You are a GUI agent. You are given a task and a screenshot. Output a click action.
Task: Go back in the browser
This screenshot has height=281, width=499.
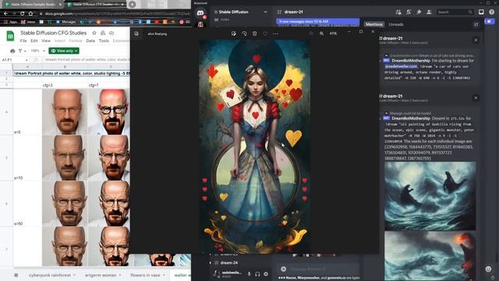5,13
